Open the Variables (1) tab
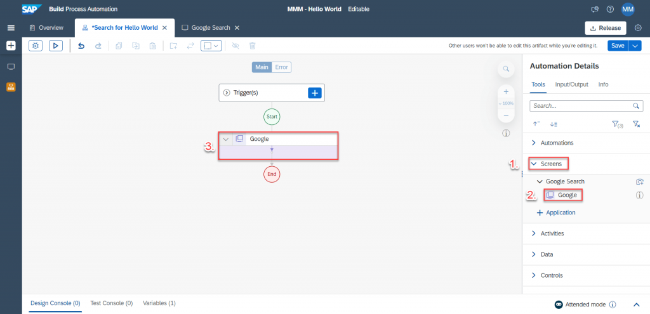Viewport: 650px width, 314px height. tap(159, 303)
